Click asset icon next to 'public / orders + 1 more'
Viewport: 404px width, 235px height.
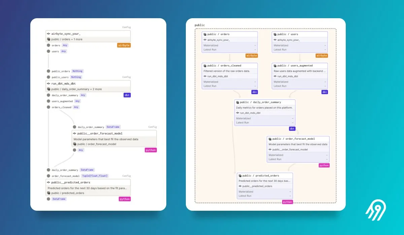[x=48, y=39]
